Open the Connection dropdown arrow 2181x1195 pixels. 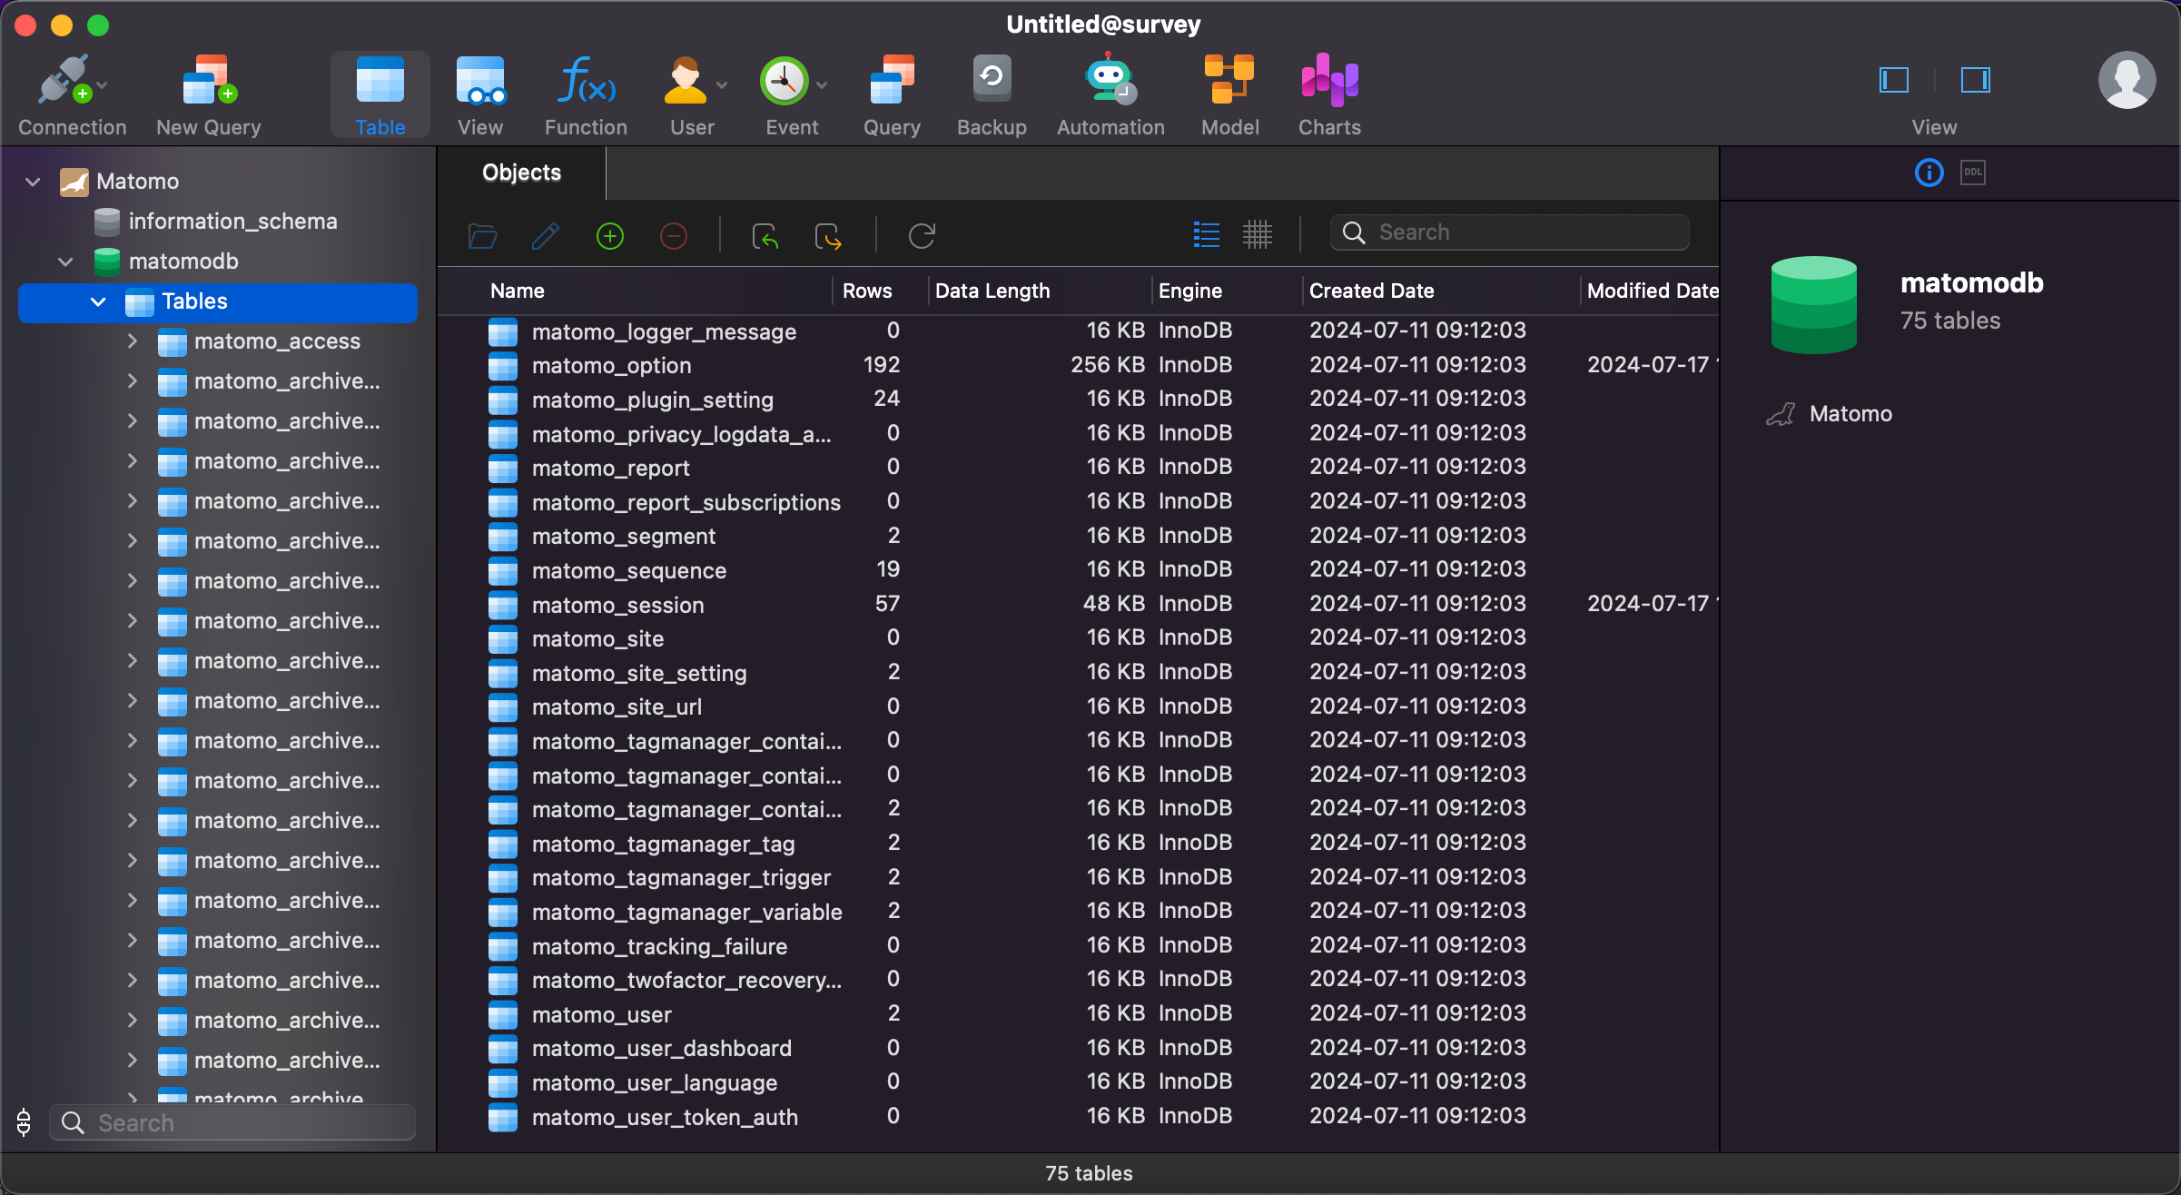point(102,85)
